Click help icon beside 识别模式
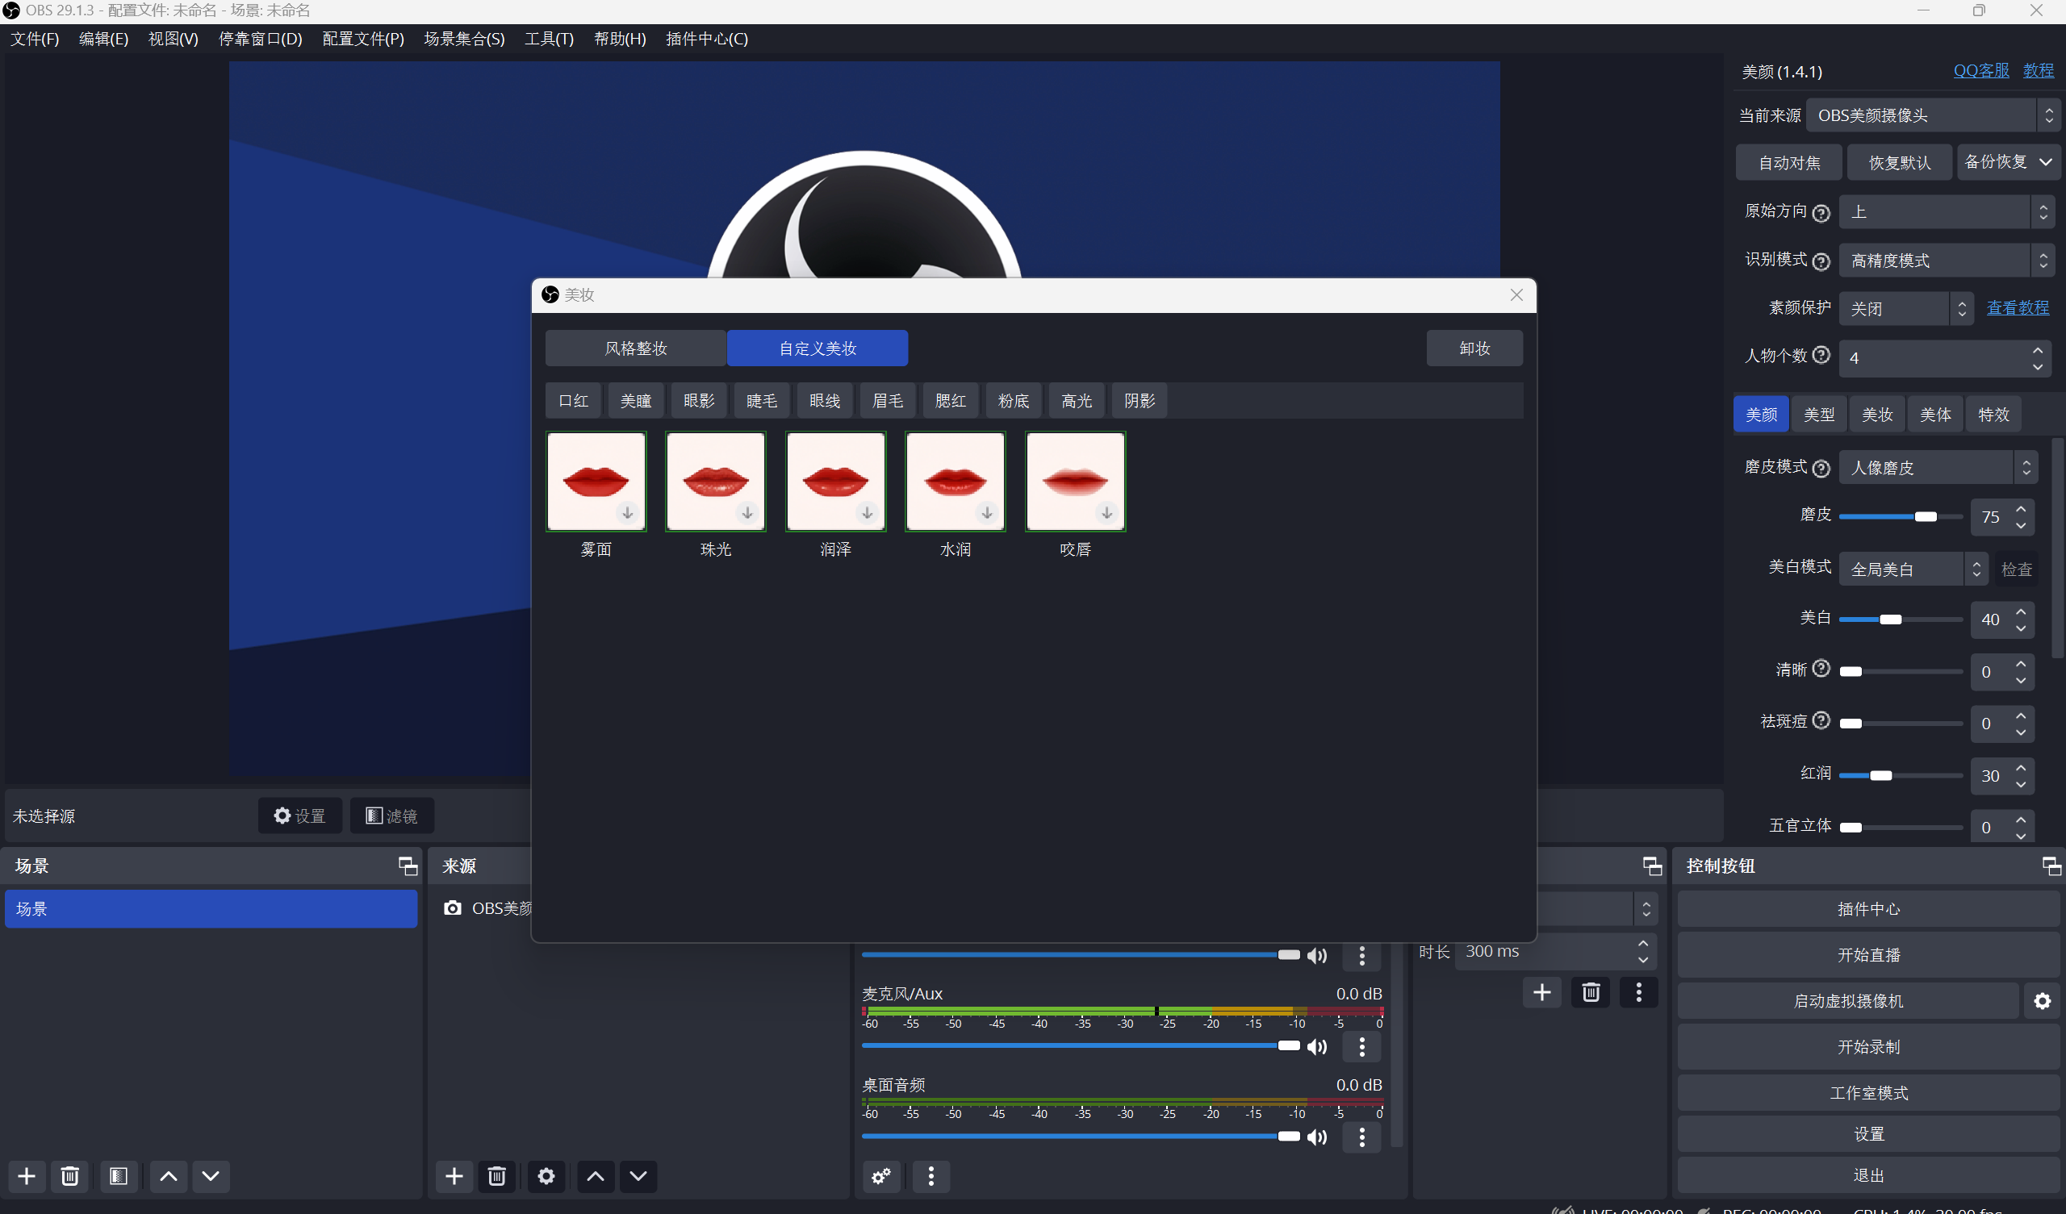The image size is (2066, 1214). (1821, 261)
